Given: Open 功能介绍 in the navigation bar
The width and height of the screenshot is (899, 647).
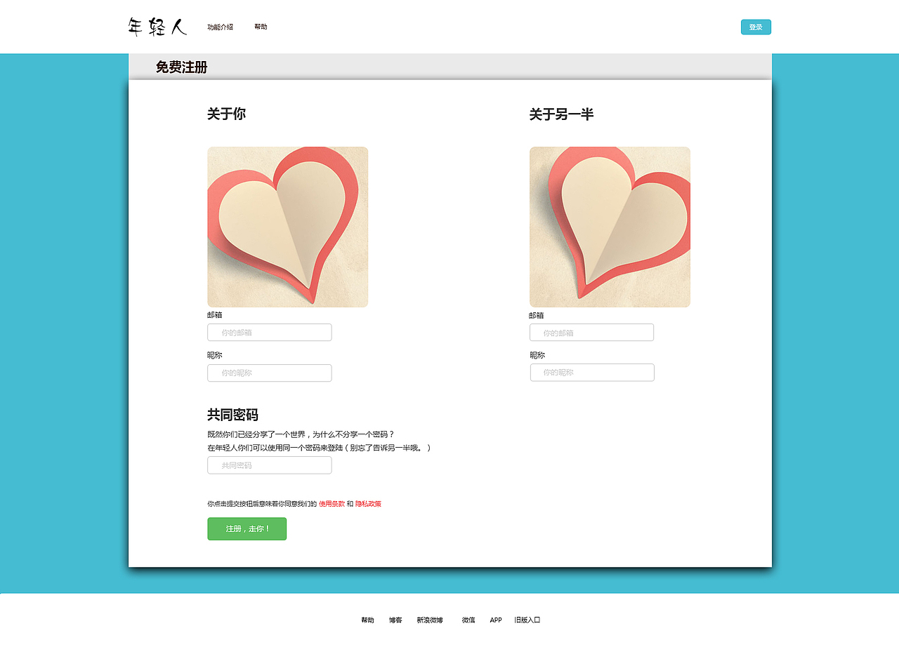Looking at the screenshot, I should coord(220,27).
